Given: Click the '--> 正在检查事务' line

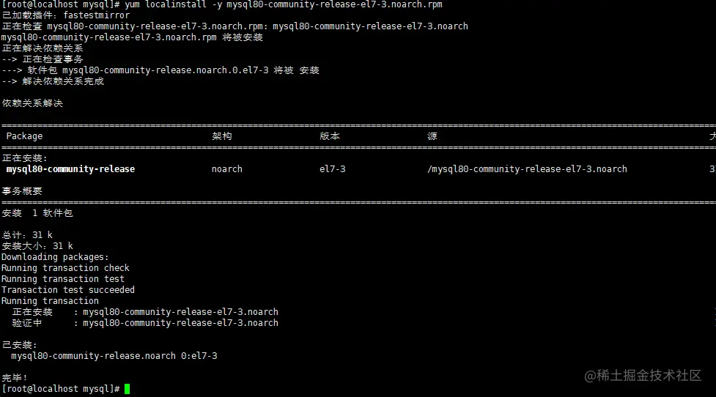Looking at the screenshot, I should point(43,59).
